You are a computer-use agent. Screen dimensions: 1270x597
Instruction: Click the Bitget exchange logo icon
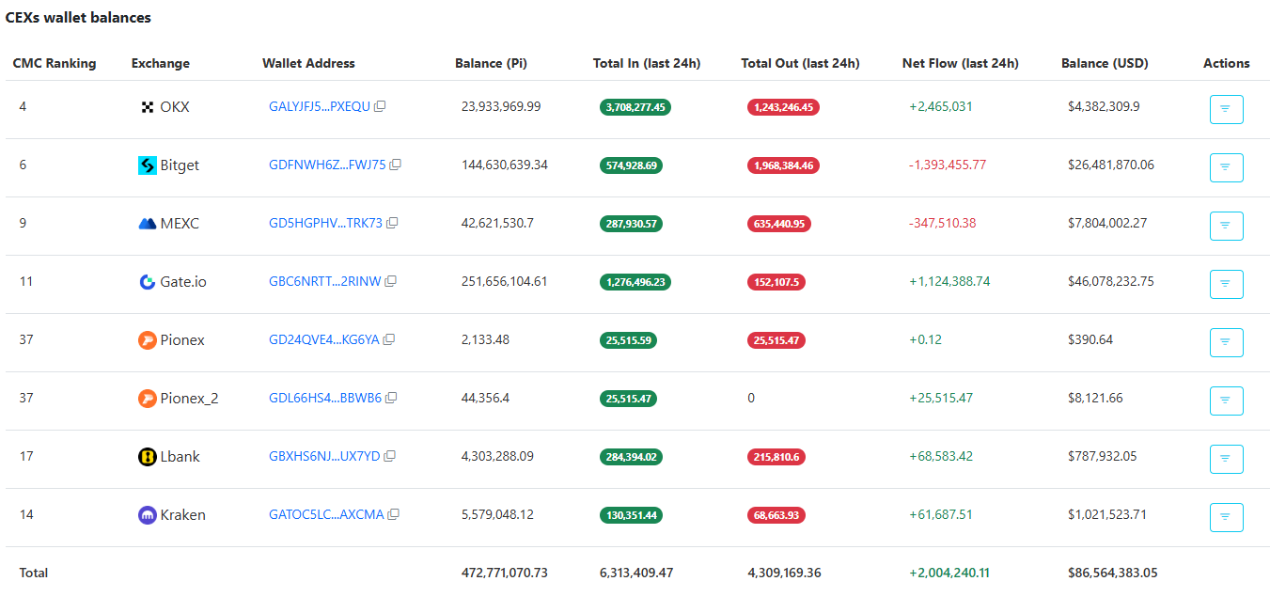[x=146, y=165]
